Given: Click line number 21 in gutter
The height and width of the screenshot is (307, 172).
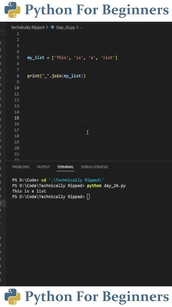Looking at the screenshot, I should click(x=17, y=154).
